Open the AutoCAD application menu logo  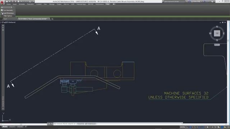(x=2, y=2)
